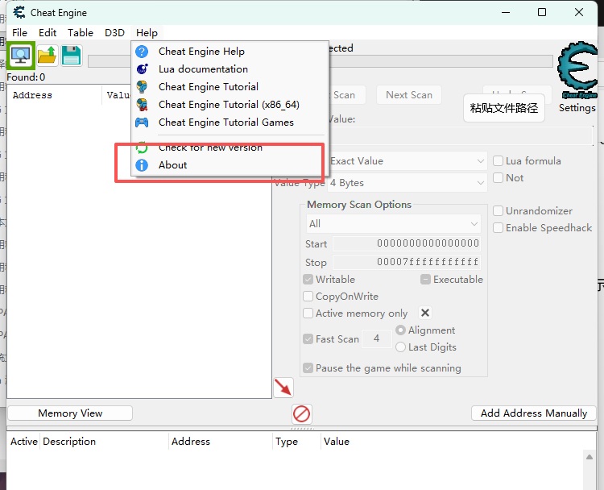Click the gamepad Tutorial Games icon
Viewport: 604px width, 490px height.
[x=142, y=122]
